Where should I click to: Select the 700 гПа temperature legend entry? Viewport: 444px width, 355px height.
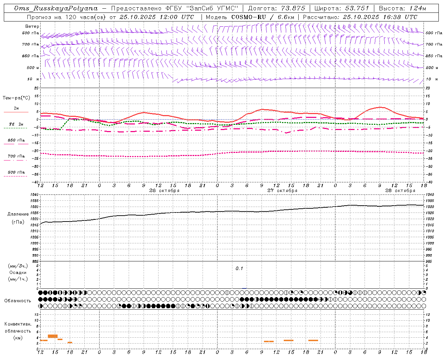16,158
